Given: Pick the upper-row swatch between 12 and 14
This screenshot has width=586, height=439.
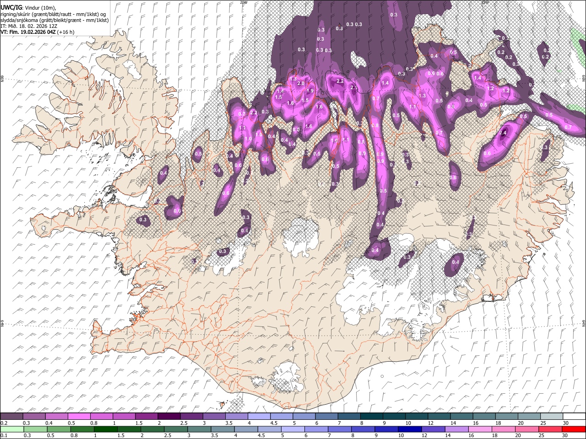Looking at the screenshot, I should pyautogui.click(x=439, y=417).
